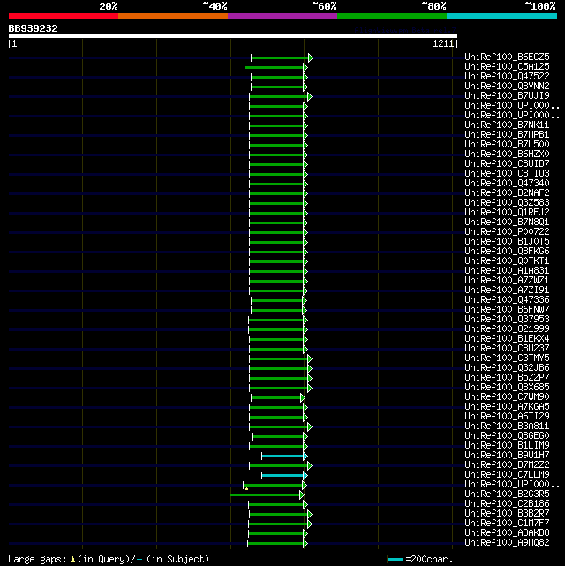
Task: Select the cyan ~100% legend color segment
Action: click(x=501, y=16)
